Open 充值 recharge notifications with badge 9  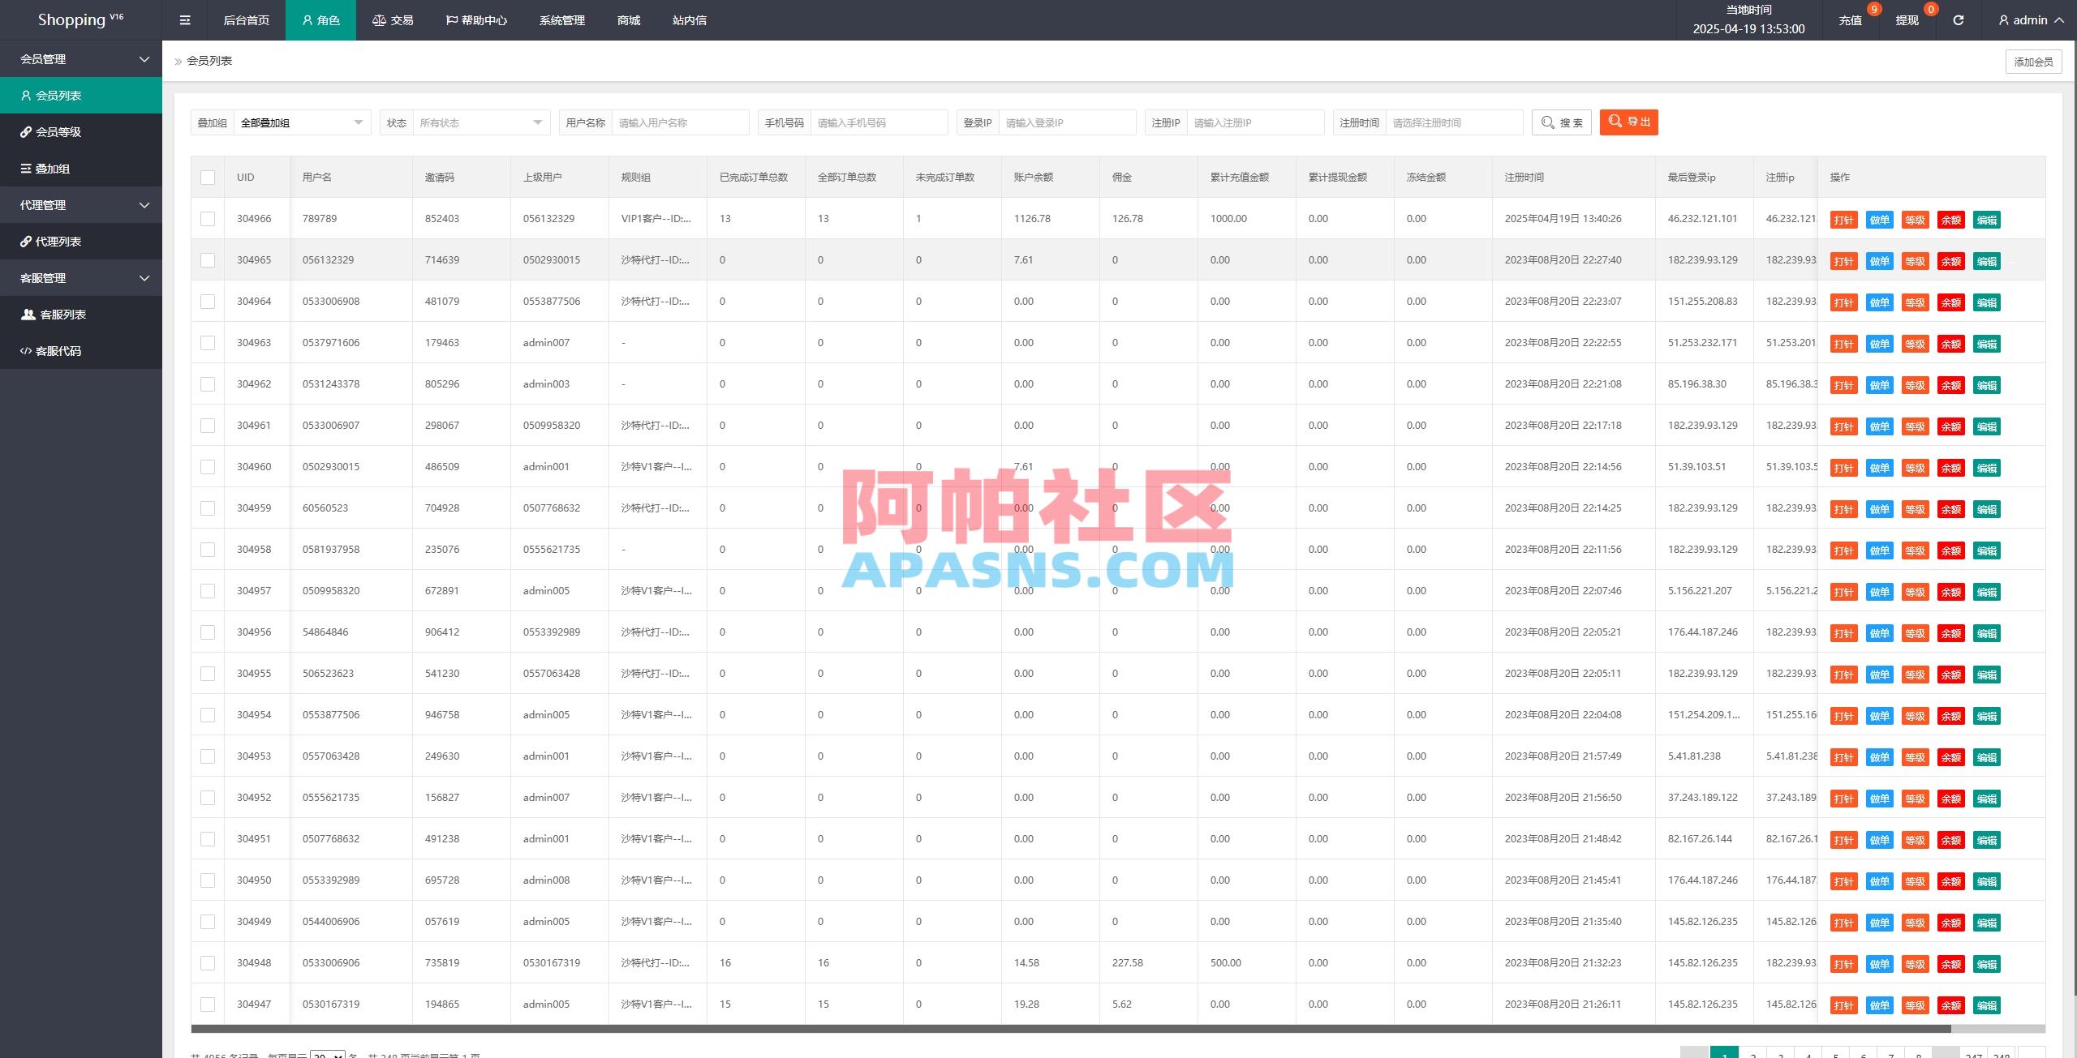1851,19
